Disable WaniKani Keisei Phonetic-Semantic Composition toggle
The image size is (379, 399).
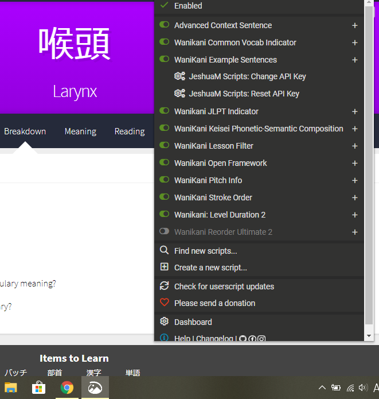tap(164, 128)
